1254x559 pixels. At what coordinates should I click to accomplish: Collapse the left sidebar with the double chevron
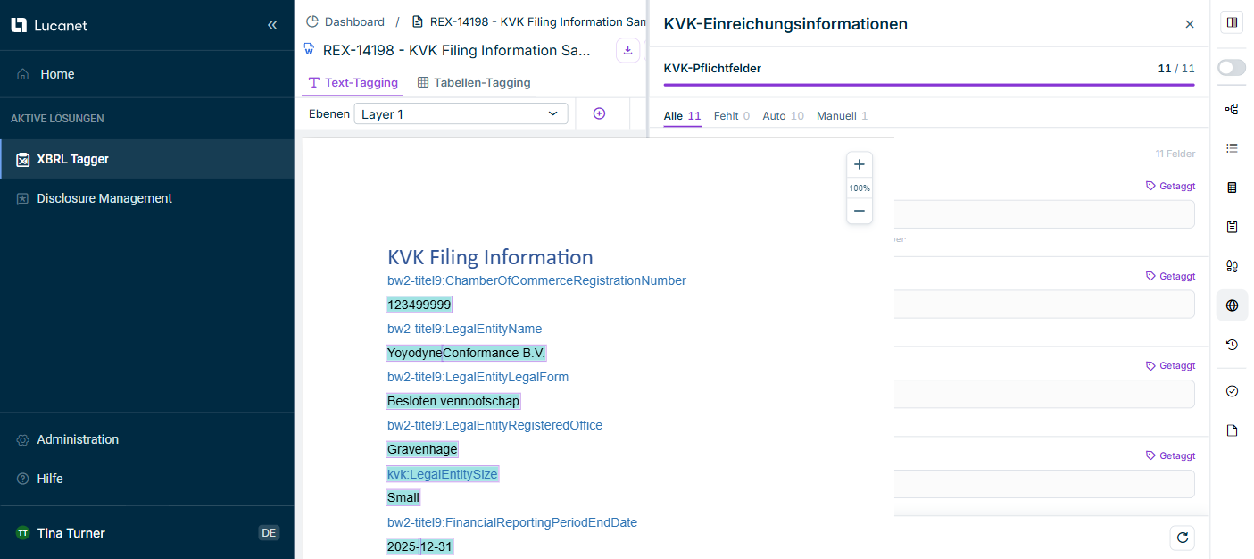click(x=272, y=25)
